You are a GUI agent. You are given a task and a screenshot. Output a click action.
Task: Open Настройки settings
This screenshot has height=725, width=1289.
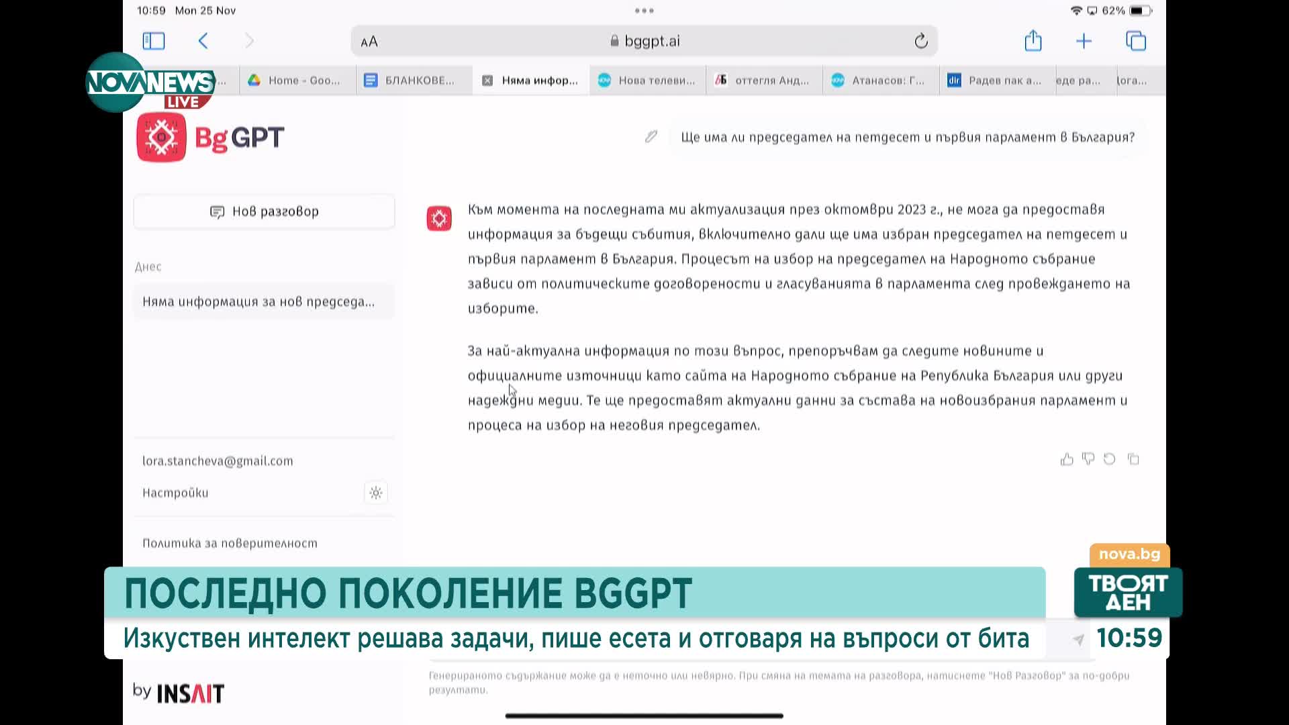point(175,493)
